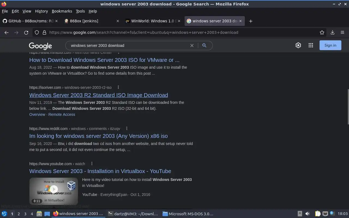Open the Google apps grid
The image size is (349, 218).
click(x=311, y=46)
